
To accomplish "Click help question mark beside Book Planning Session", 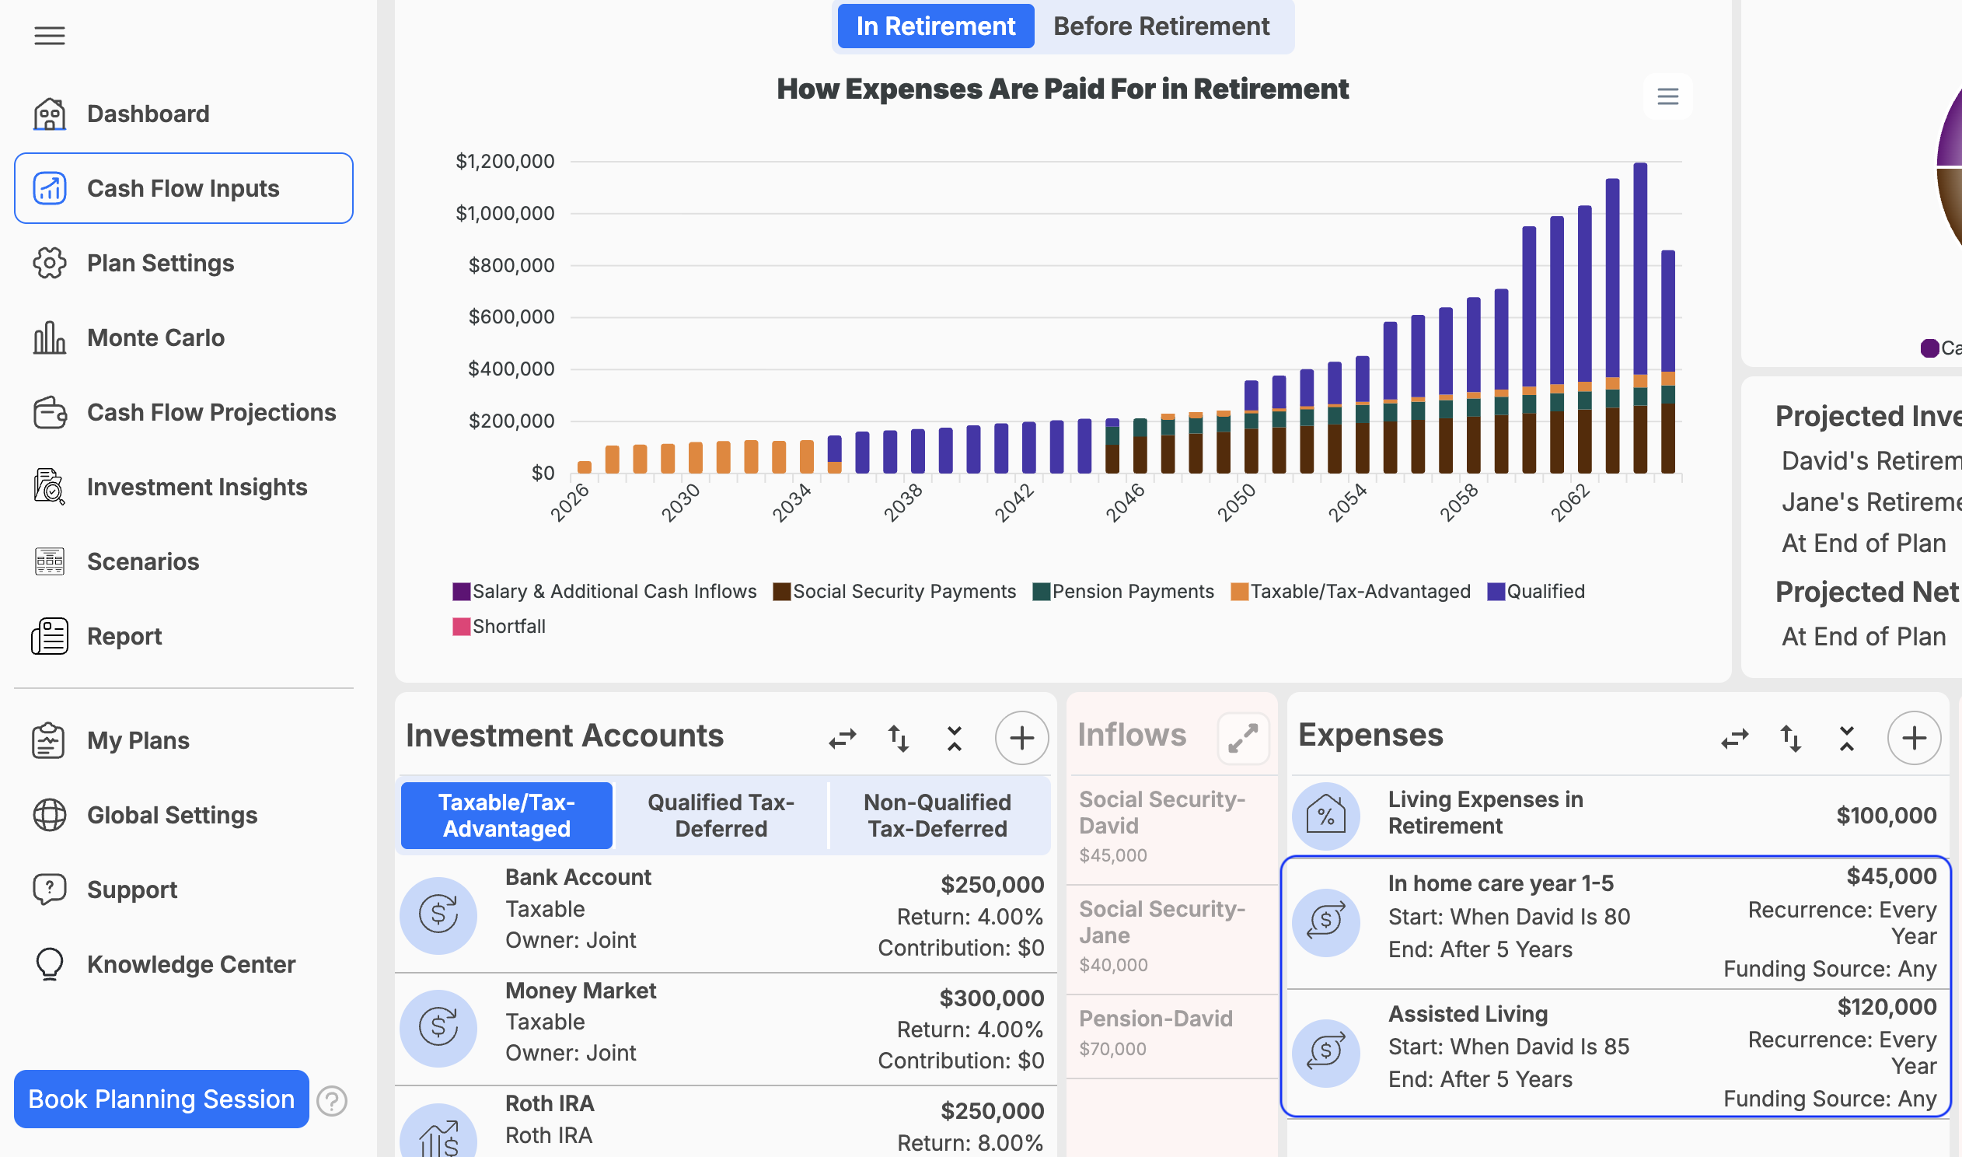I will 332,1101.
